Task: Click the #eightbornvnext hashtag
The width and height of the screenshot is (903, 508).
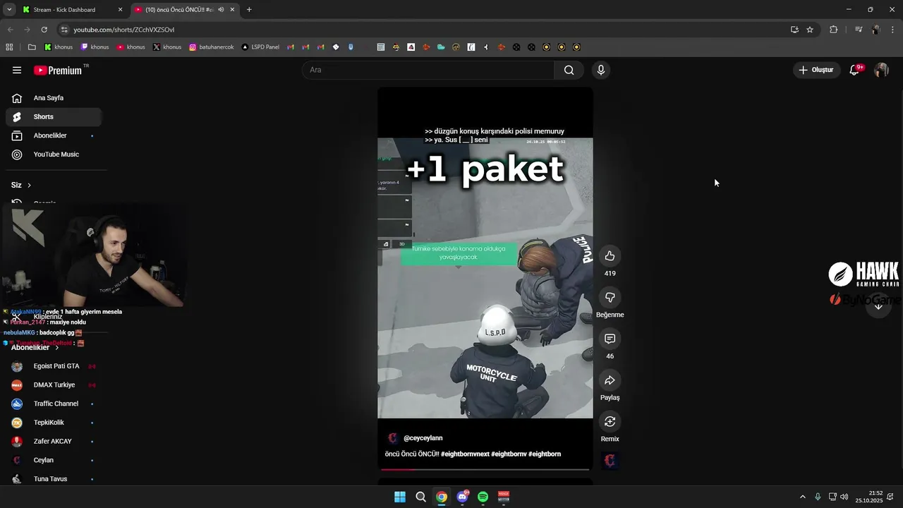Action: pos(465,454)
